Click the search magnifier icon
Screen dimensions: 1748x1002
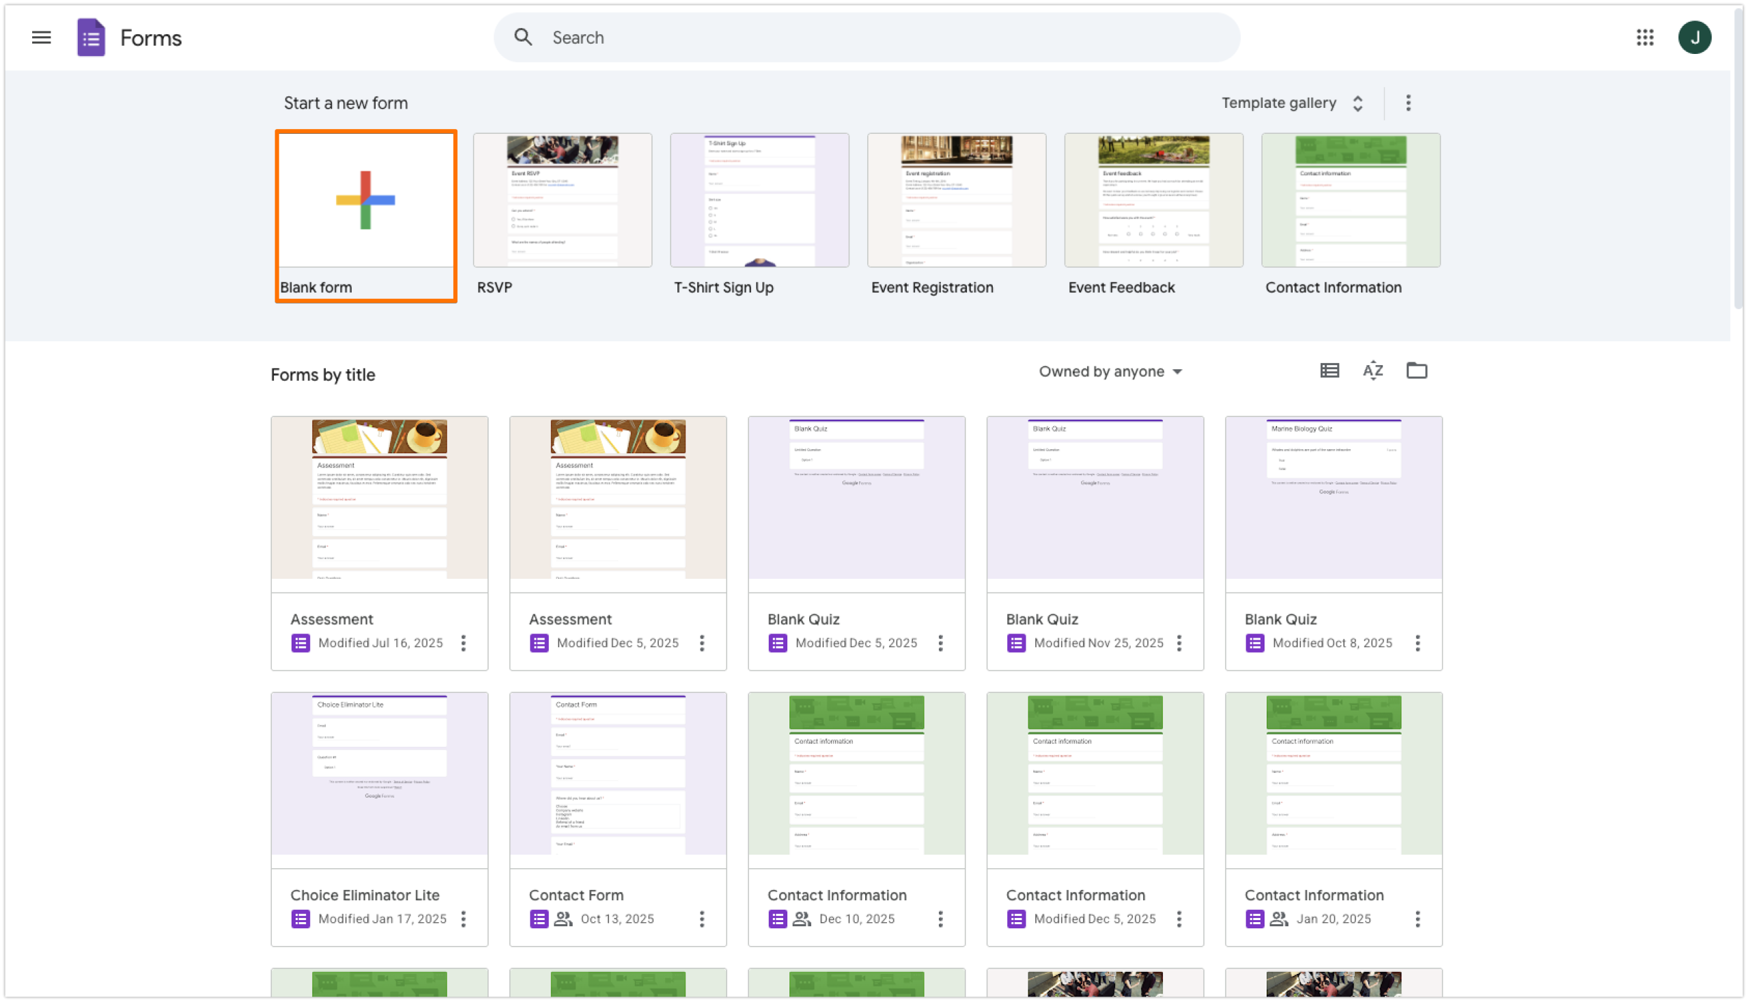(x=523, y=37)
